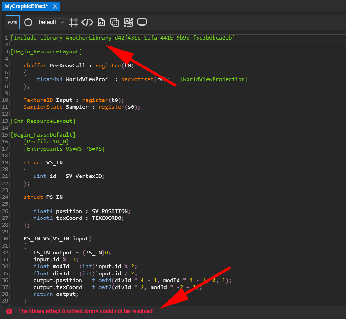Click the circle icon next to AUTO
The height and width of the screenshot is (319, 346).
pos(28,22)
